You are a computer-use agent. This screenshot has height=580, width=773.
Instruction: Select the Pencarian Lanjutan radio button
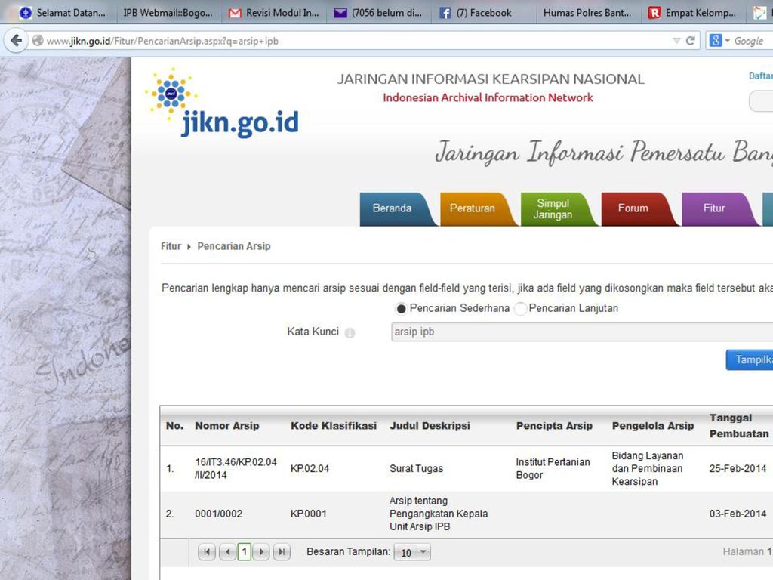point(520,309)
